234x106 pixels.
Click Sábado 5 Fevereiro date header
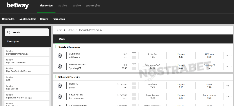[69, 77]
